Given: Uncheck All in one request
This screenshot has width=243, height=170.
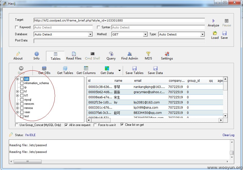Looking at the screenshot, I should point(66,125).
